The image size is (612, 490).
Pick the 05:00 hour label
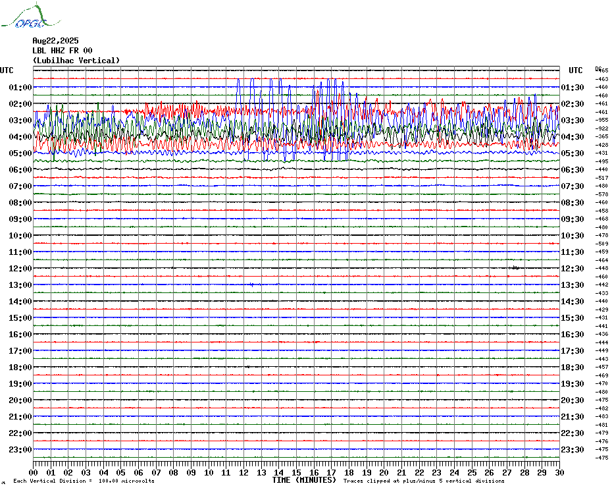click(x=20, y=153)
